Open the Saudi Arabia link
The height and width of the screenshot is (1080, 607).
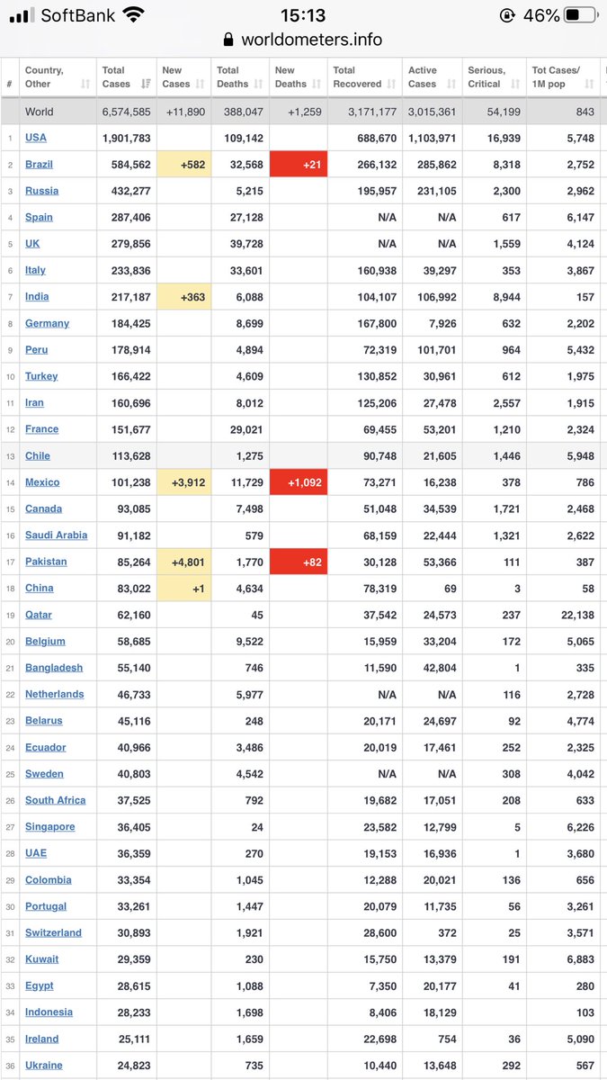(x=56, y=535)
